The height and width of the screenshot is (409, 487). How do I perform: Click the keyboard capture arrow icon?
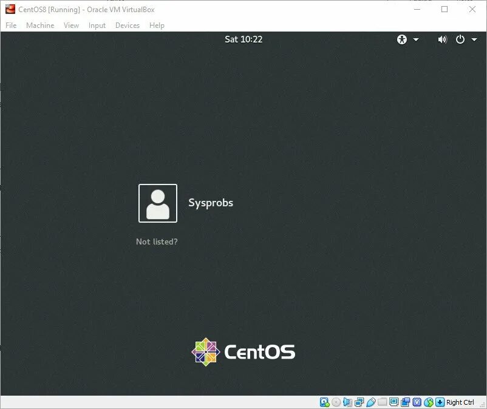coord(440,402)
